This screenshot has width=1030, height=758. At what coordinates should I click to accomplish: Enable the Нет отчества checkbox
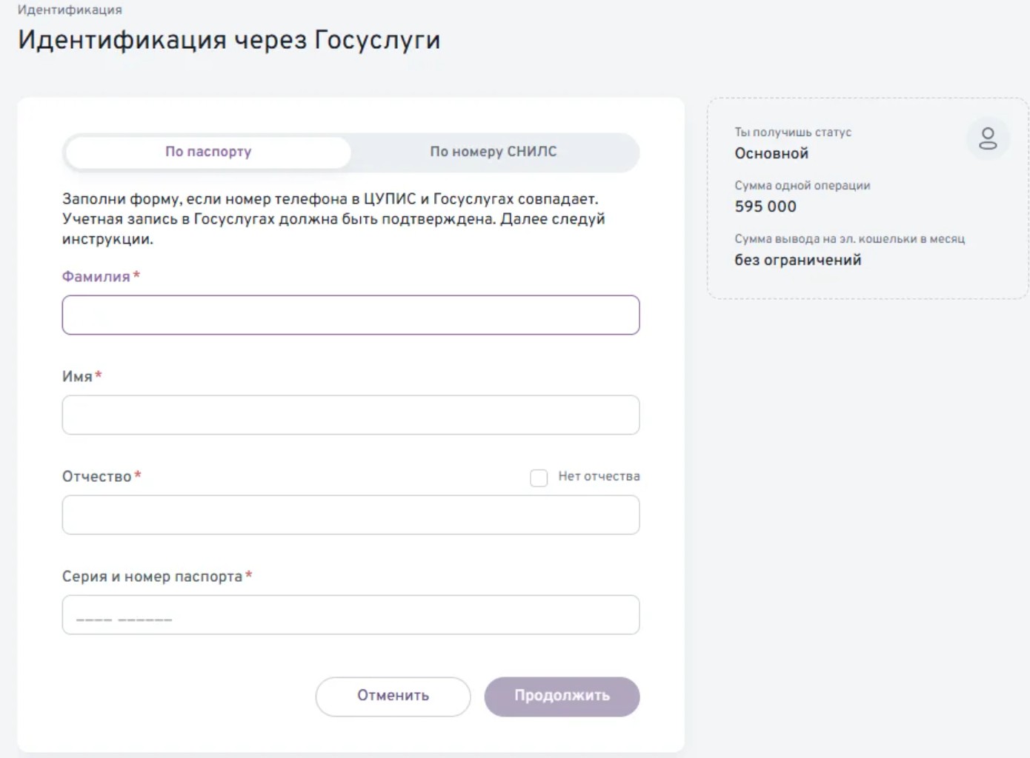pyautogui.click(x=538, y=477)
